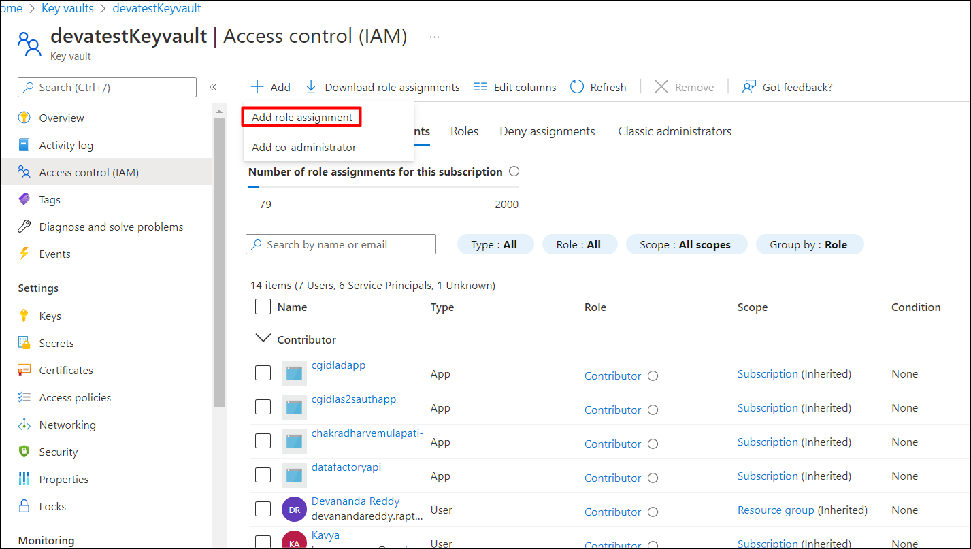This screenshot has width=971, height=549.
Task: Focus the Search (Ctrl+/) sidebar field
Action: pos(107,87)
